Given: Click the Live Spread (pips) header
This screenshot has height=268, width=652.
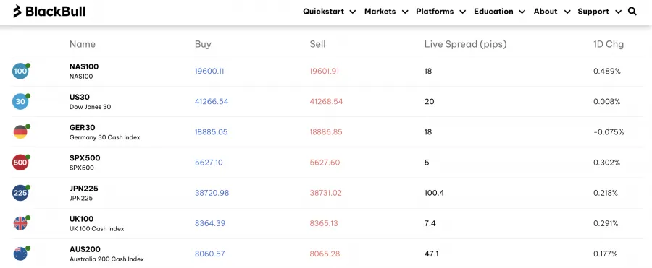Looking at the screenshot, I should click(466, 44).
